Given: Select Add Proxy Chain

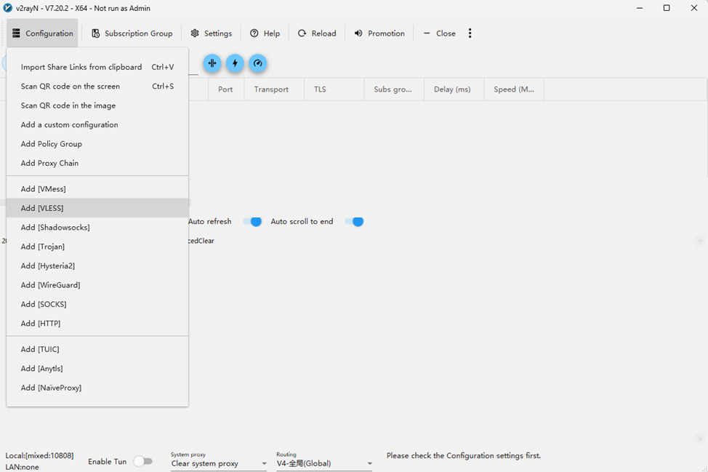Looking at the screenshot, I should coord(97,163).
